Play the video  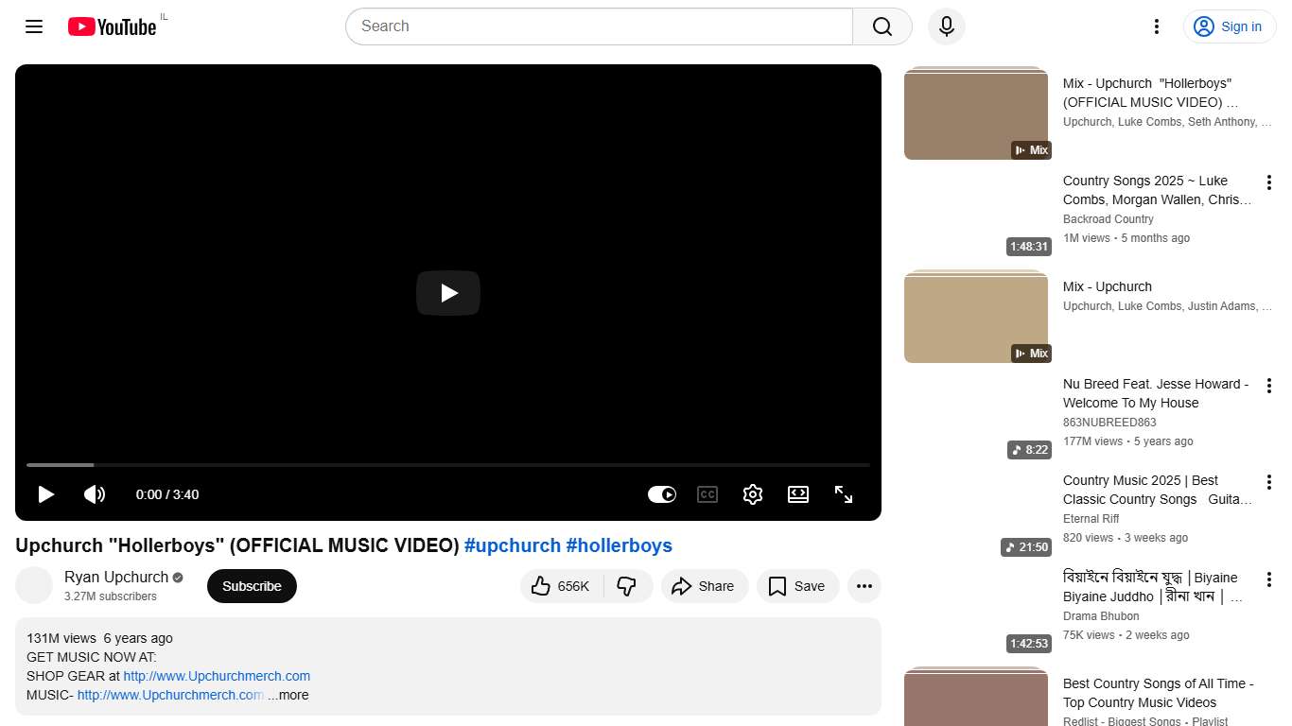pos(44,493)
